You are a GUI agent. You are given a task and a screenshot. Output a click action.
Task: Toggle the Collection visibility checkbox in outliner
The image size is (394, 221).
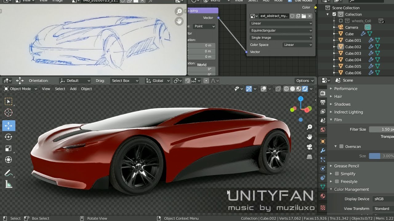[334, 14]
